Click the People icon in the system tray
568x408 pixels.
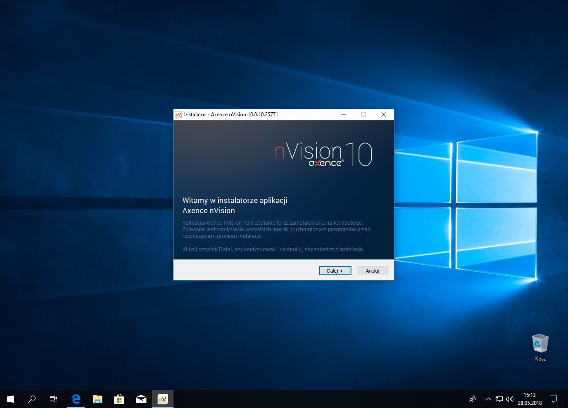click(x=473, y=399)
